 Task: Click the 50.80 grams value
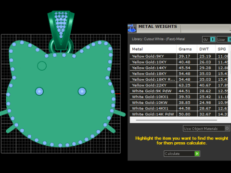pyautogui.click(x=184, y=114)
